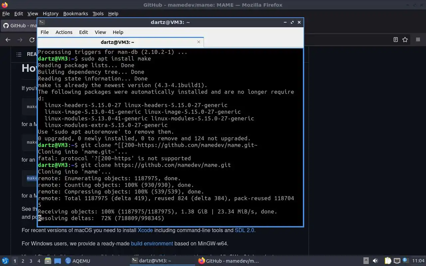This screenshot has width=426, height=266.
Task: Follow the Xcode link
Action: [x=145, y=230]
